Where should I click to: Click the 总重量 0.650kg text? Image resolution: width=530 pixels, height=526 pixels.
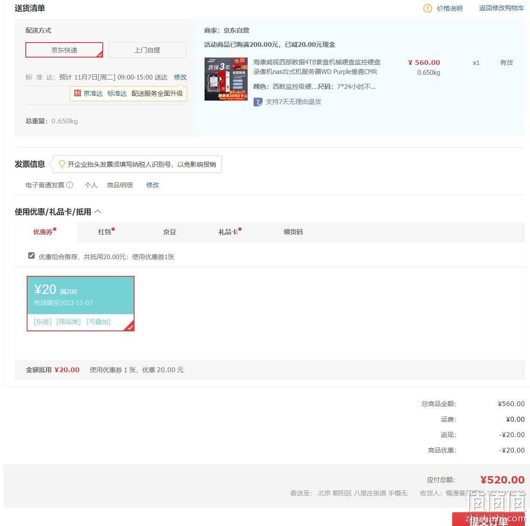tap(52, 121)
